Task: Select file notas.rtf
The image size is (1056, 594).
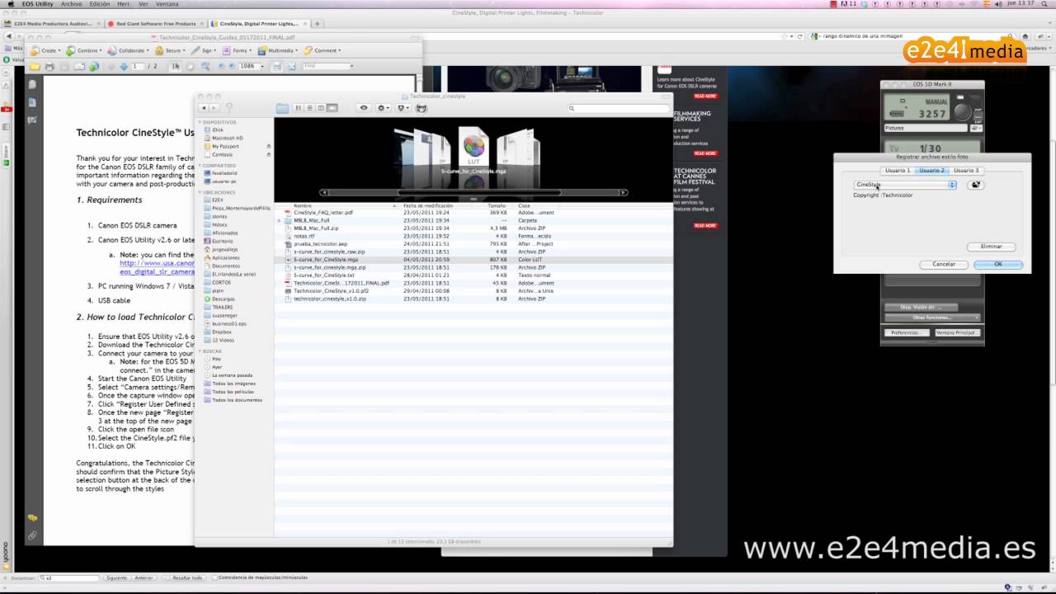Action: tap(304, 236)
